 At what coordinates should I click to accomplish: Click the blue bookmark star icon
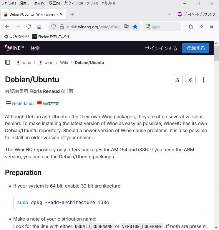135,27
